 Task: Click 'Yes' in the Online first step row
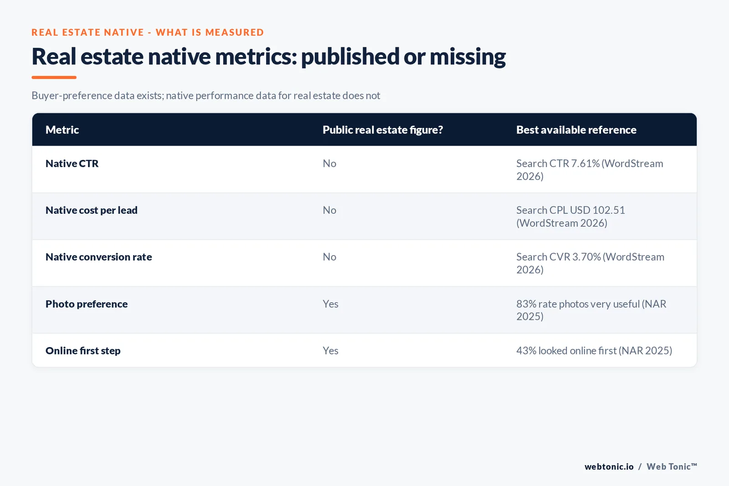(330, 351)
